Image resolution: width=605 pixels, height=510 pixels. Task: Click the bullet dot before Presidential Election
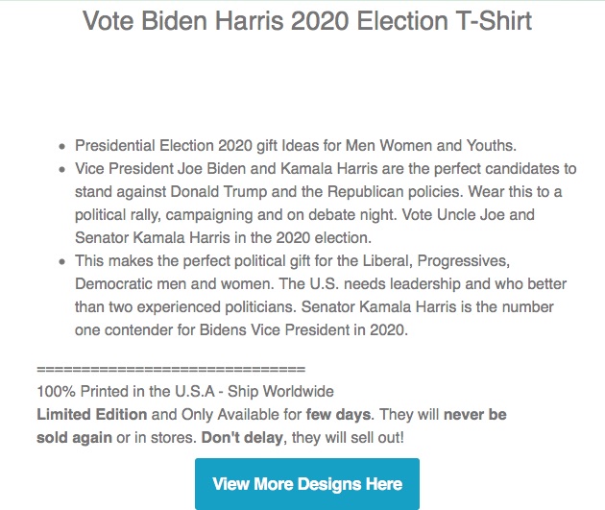coord(62,147)
